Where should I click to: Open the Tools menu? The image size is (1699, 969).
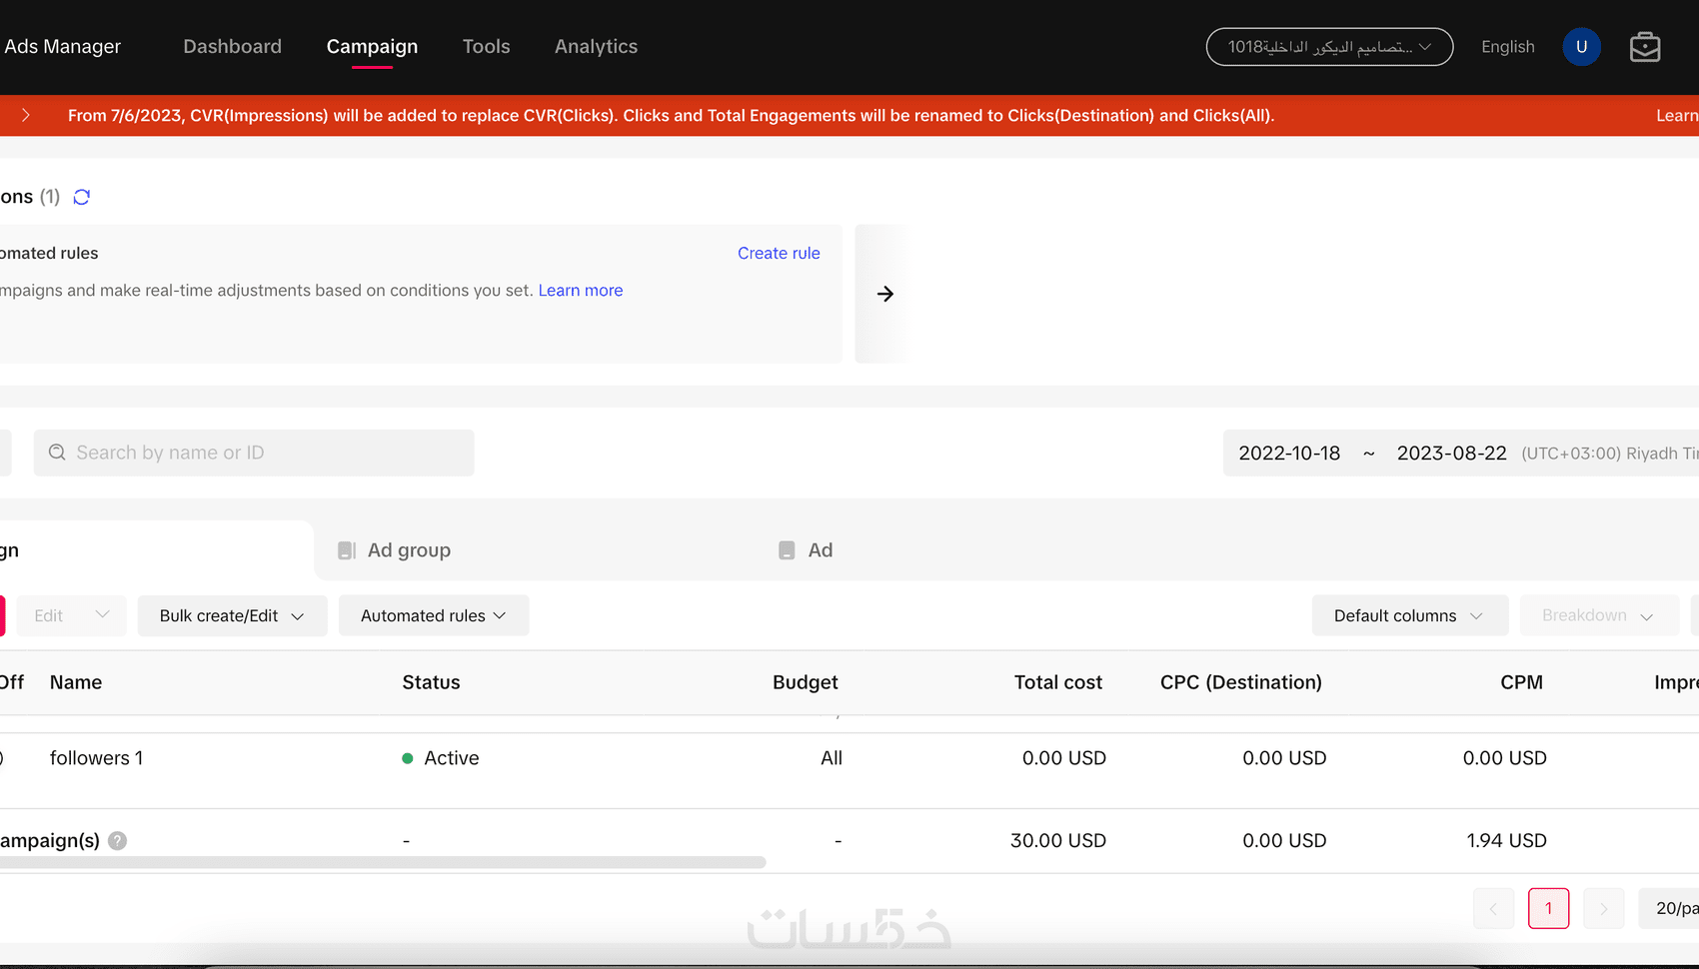coord(486,47)
